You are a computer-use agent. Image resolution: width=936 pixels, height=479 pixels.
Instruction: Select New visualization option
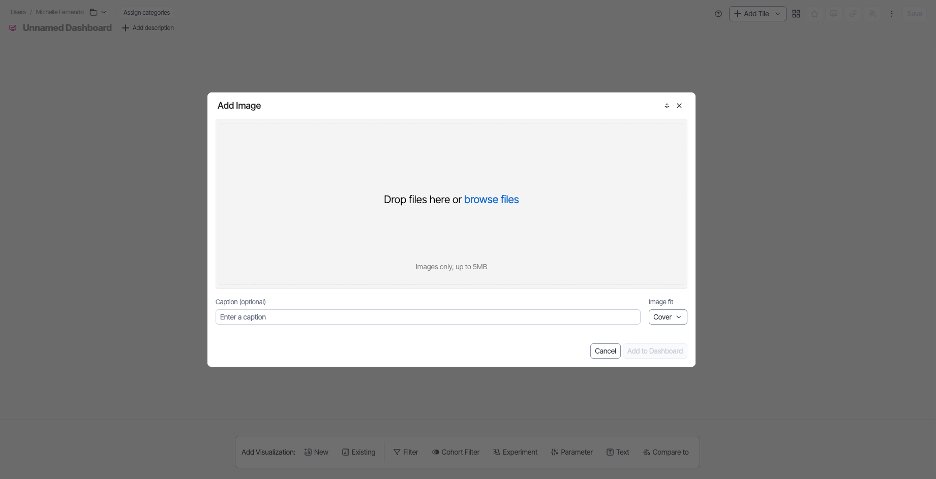(x=316, y=452)
